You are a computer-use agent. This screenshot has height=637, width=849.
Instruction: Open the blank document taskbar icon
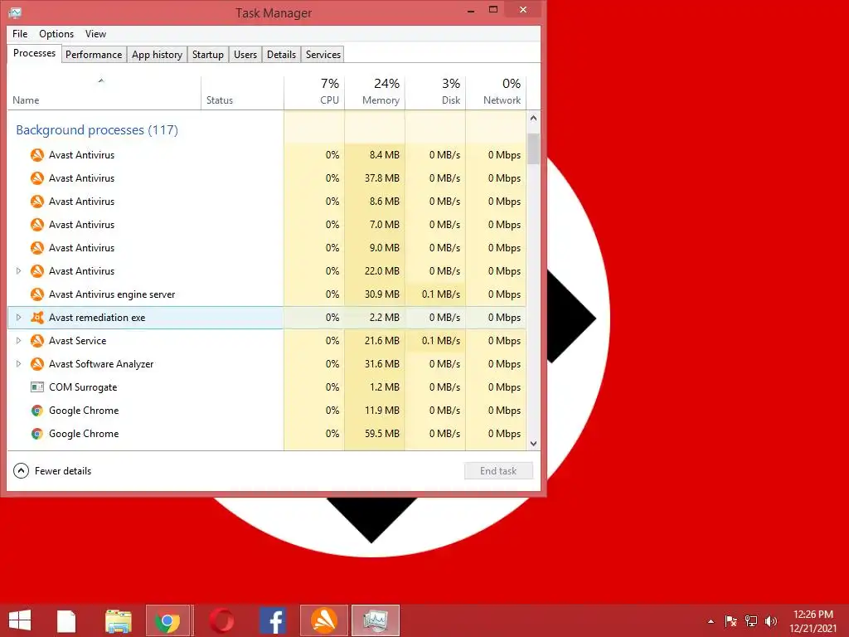pyautogui.click(x=66, y=620)
